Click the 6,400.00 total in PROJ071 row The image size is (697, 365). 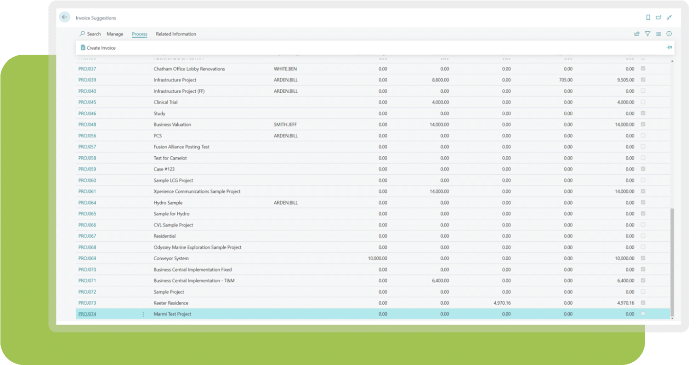click(x=626, y=280)
